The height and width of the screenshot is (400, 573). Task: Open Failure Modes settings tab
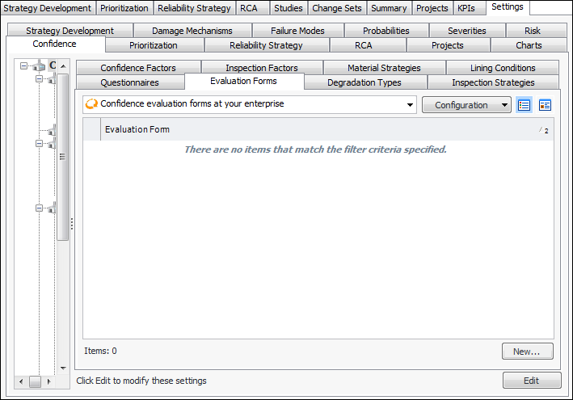tap(297, 31)
